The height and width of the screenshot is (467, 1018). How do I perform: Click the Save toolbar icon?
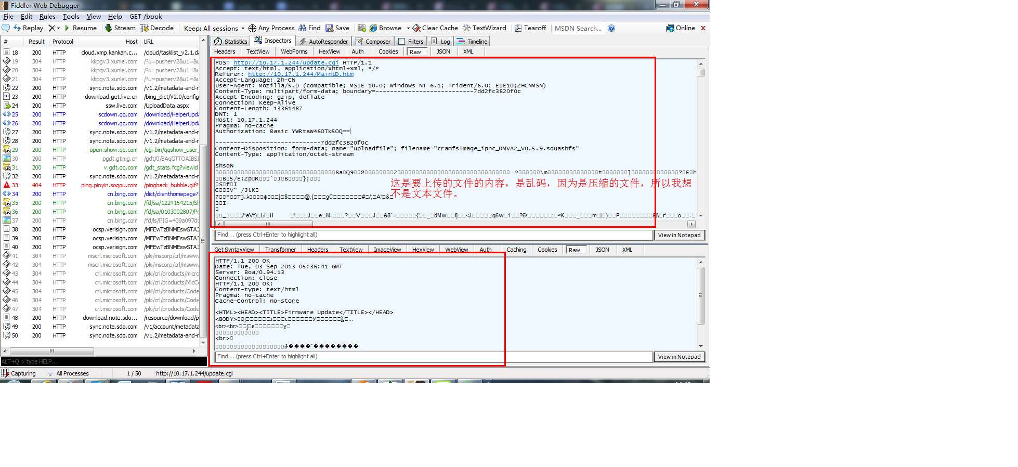click(x=330, y=28)
